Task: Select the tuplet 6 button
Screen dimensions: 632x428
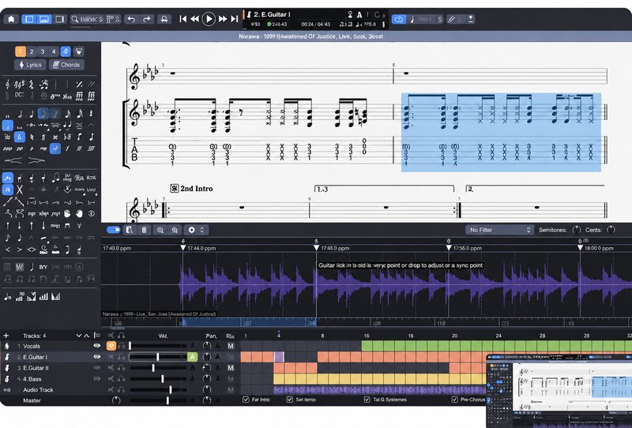Action: pyautogui.click(x=19, y=137)
